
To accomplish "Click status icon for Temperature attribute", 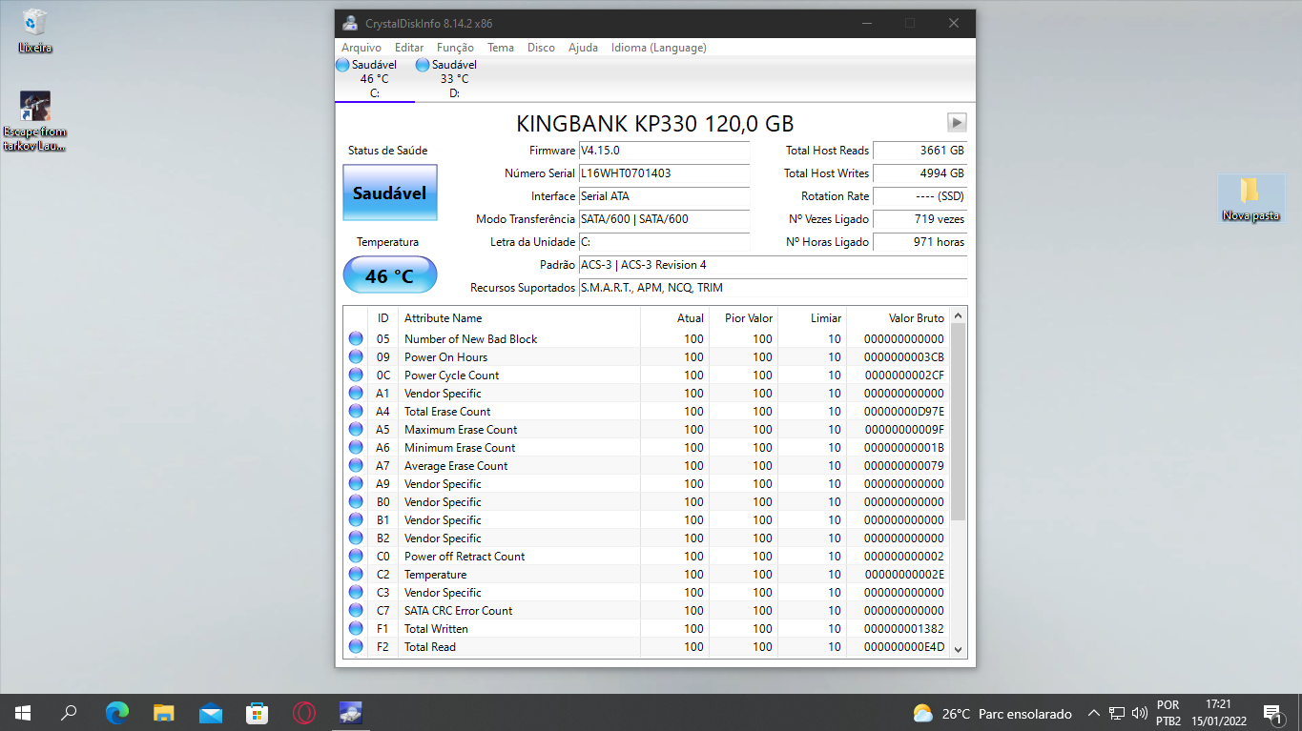I will tap(356, 574).
